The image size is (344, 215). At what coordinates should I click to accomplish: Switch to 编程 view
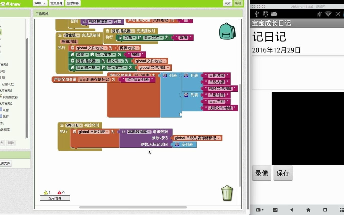click(x=238, y=3)
